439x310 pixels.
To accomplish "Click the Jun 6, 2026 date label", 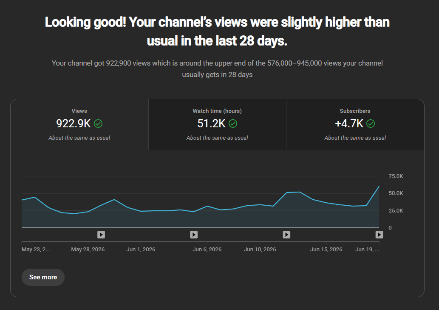I will [207, 250].
